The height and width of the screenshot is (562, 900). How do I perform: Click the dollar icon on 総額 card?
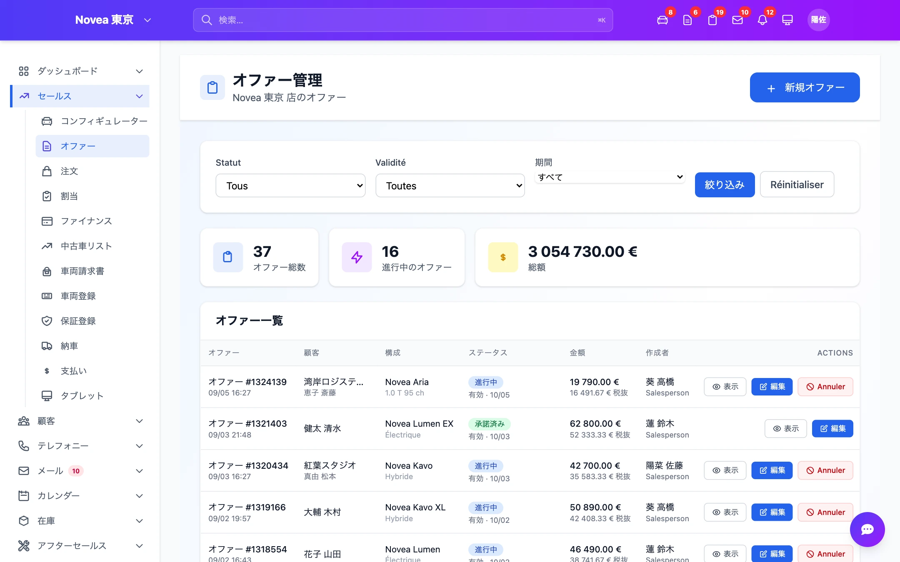(x=503, y=257)
